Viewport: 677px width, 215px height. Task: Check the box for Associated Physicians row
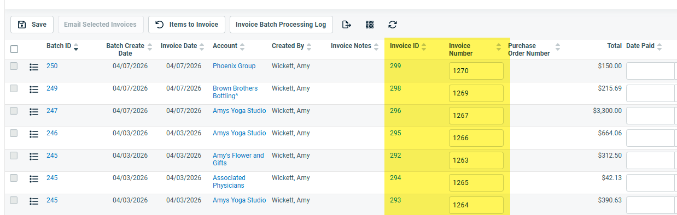(x=14, y=178)
